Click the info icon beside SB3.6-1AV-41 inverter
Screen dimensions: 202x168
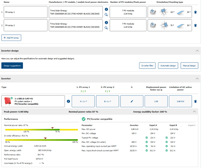[68, 101]
